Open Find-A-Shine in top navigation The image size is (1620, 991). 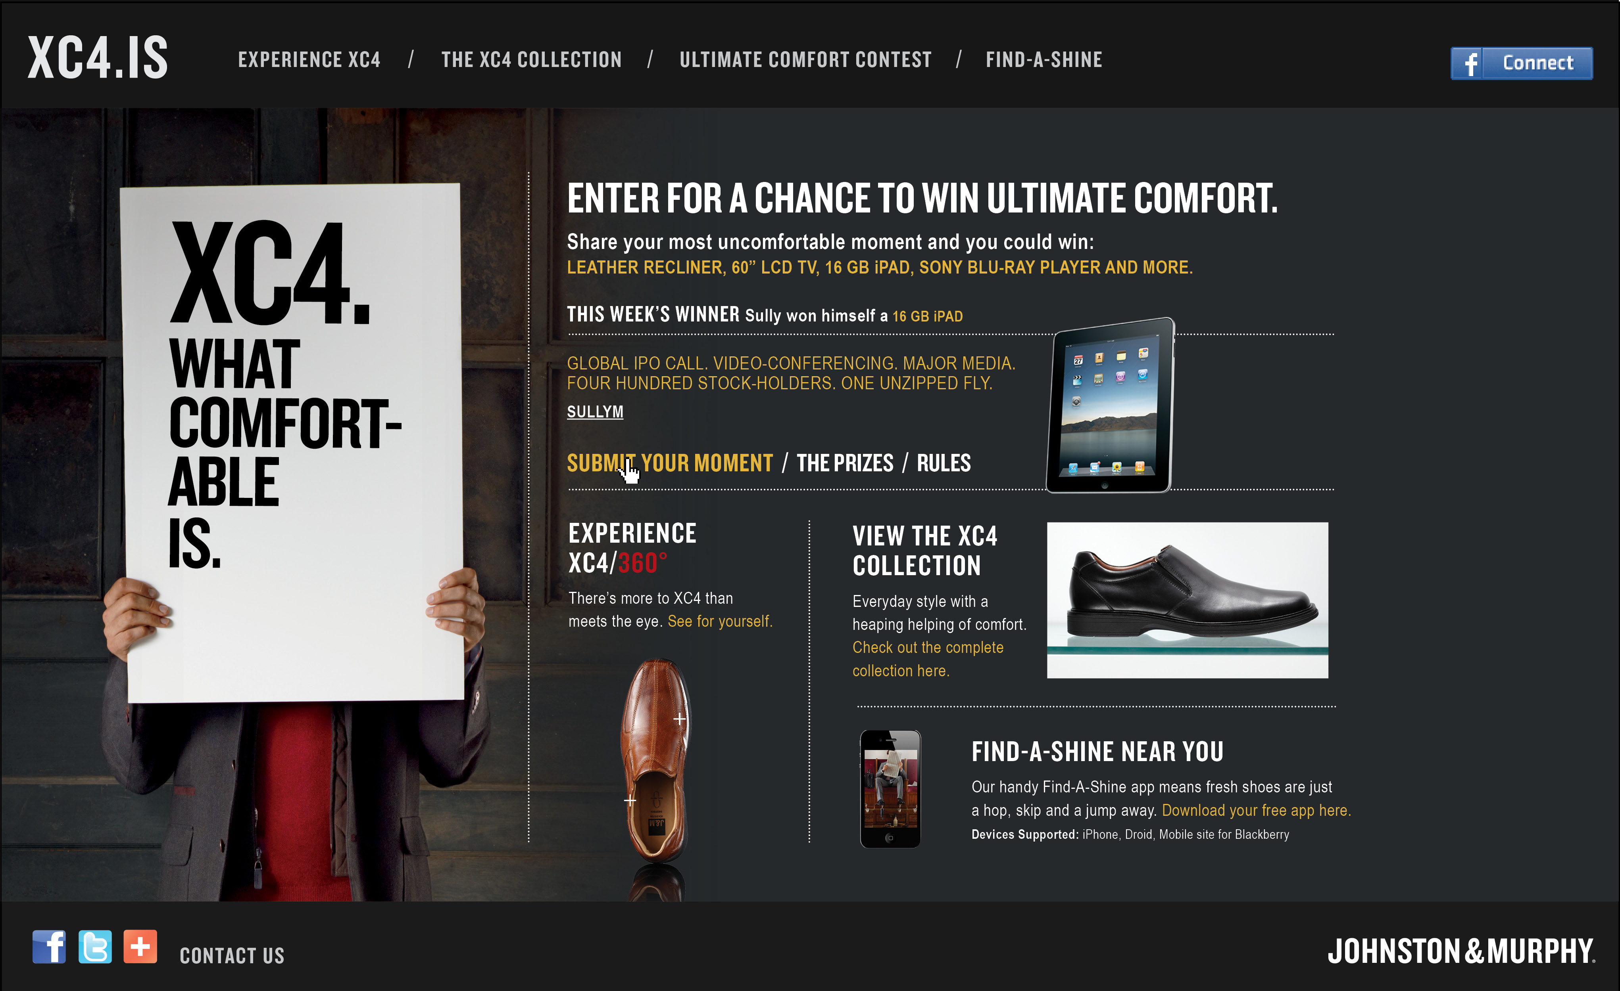point(1043,60)
